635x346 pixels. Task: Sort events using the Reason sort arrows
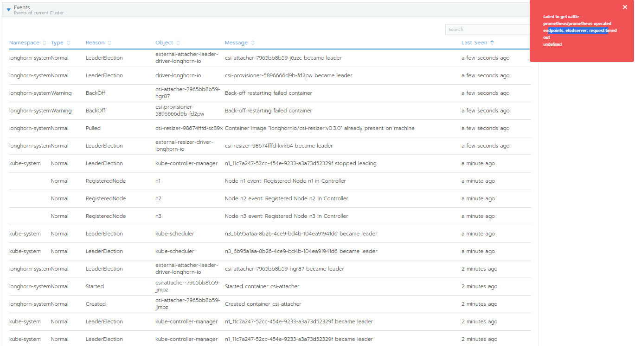pos(109,42)
